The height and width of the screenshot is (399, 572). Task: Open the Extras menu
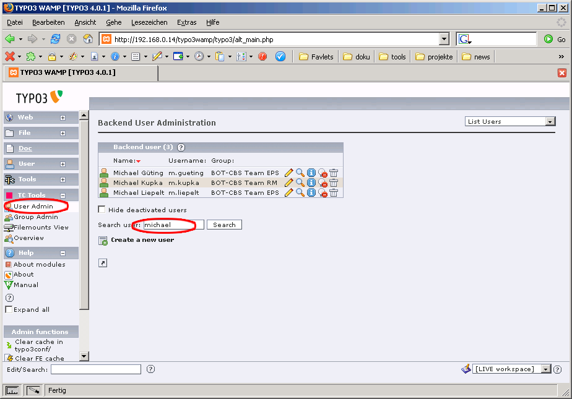[187, 22]
